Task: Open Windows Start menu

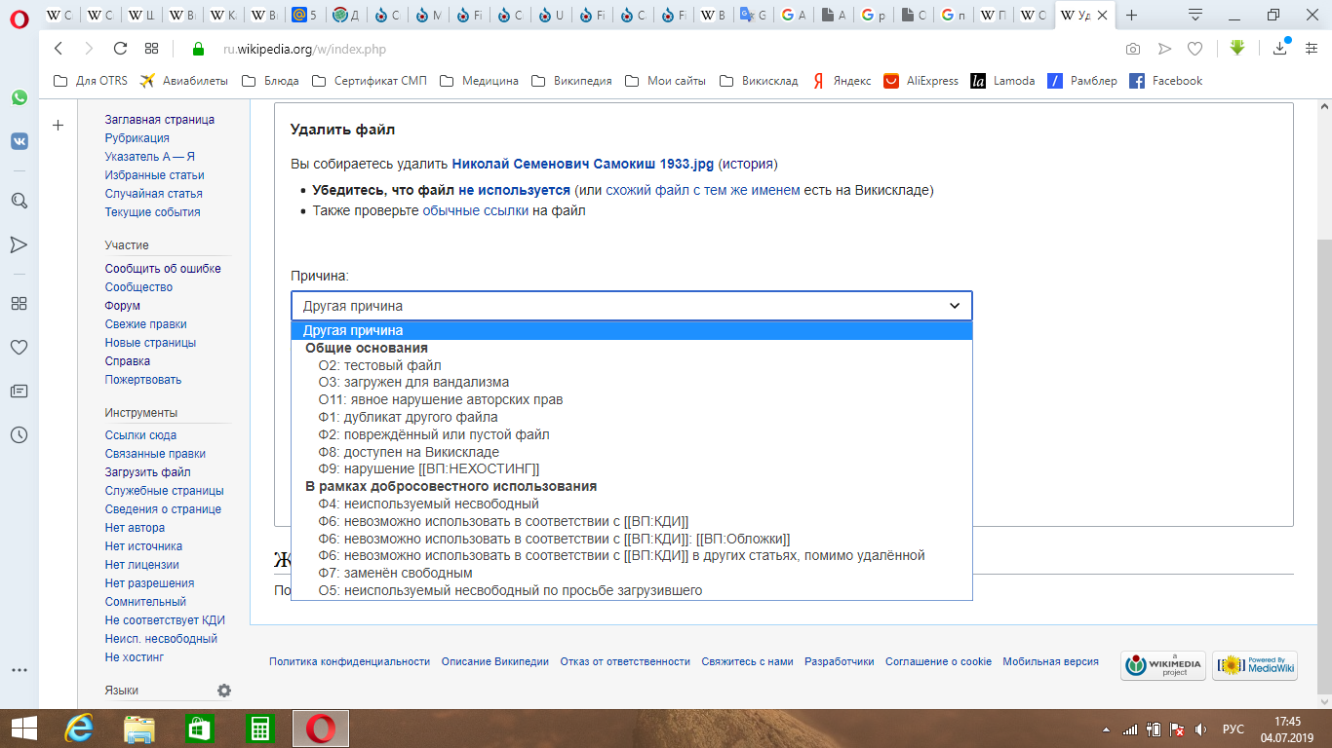Action: (x=23, y=729)
